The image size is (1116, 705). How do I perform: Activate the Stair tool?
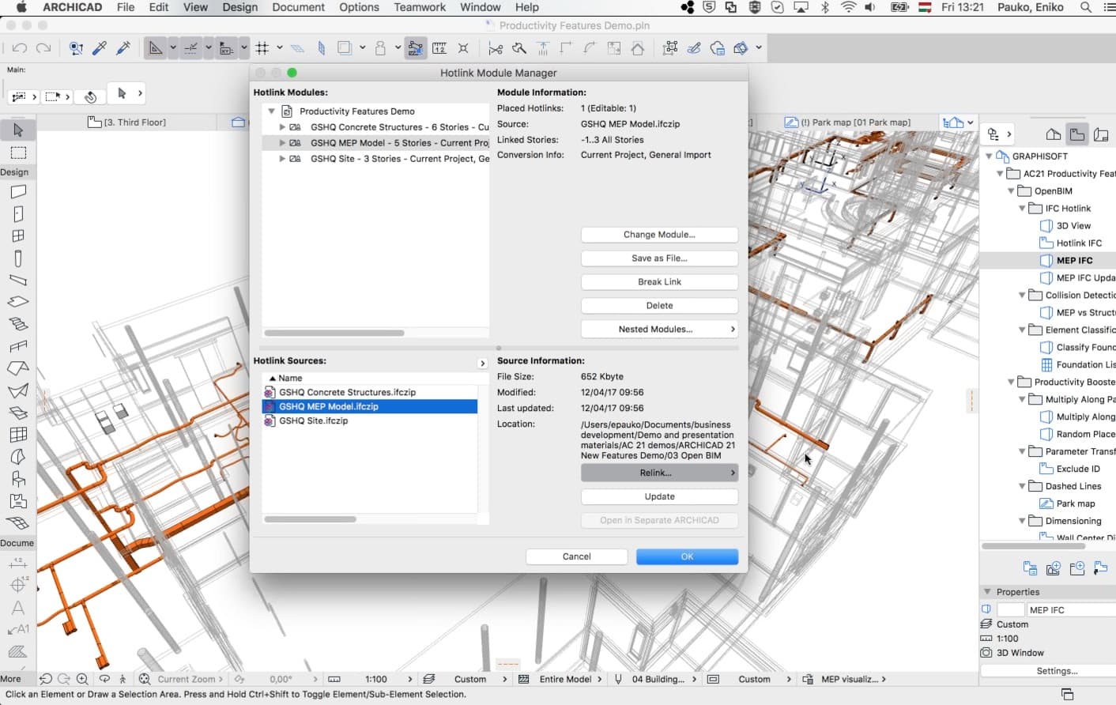pyautogui.click(x=18, y=324)
